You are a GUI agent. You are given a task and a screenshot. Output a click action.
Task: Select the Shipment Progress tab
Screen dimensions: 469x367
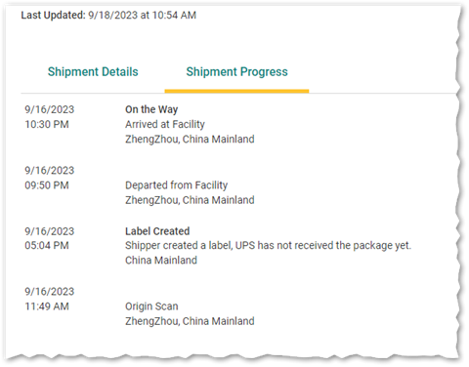click(x=236, y=72)
